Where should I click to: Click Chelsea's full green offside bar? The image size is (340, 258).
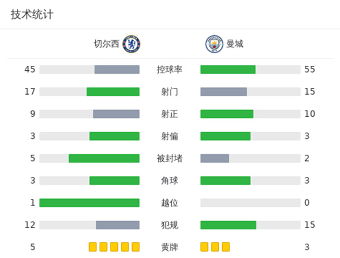pos(90,202)
